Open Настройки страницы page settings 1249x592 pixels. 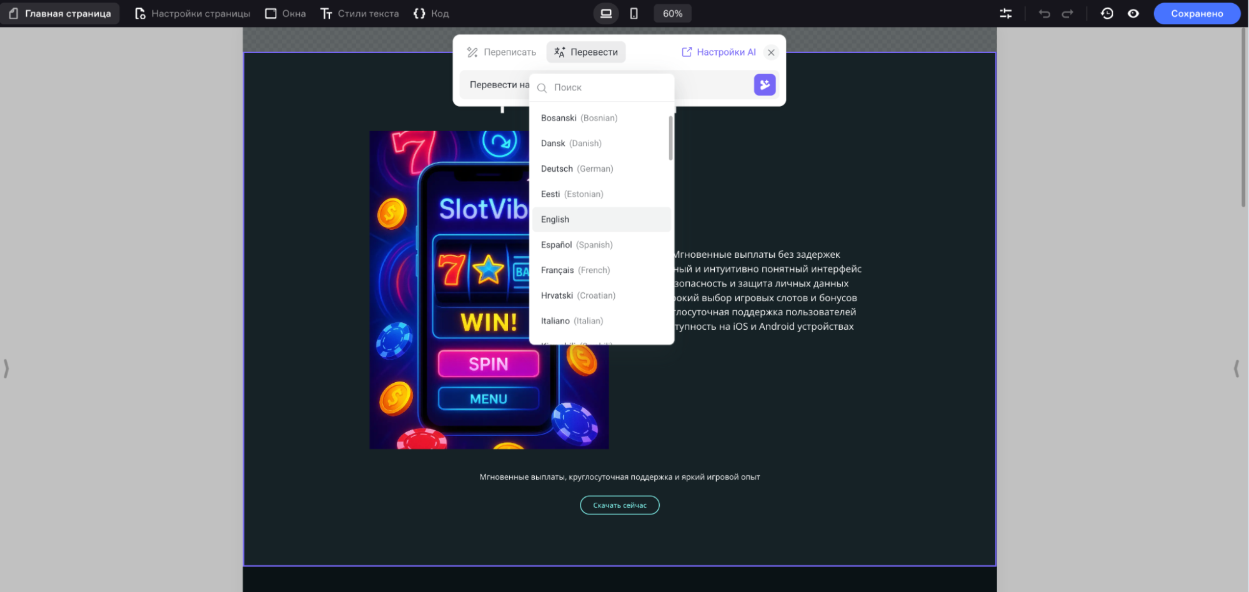192,13
